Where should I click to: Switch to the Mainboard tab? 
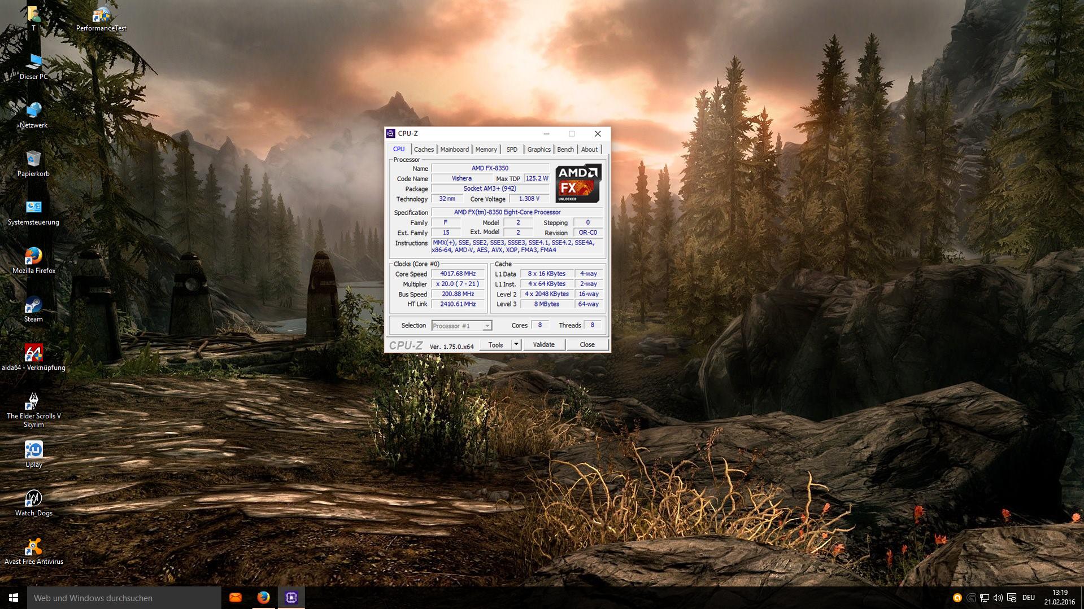pyautogui.click(x=454, y=150)
